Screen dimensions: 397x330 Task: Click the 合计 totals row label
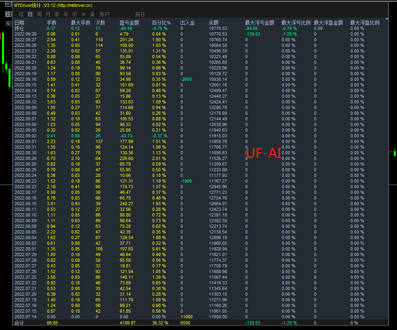tap(19, 323)
